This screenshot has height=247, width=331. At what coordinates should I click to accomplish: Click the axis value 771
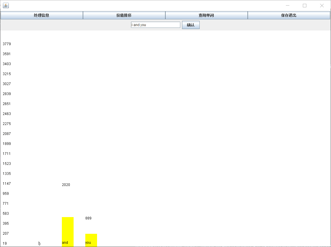6,204
